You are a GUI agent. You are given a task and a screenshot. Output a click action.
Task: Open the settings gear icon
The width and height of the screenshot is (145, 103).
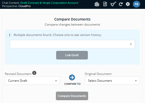[128, 4]
